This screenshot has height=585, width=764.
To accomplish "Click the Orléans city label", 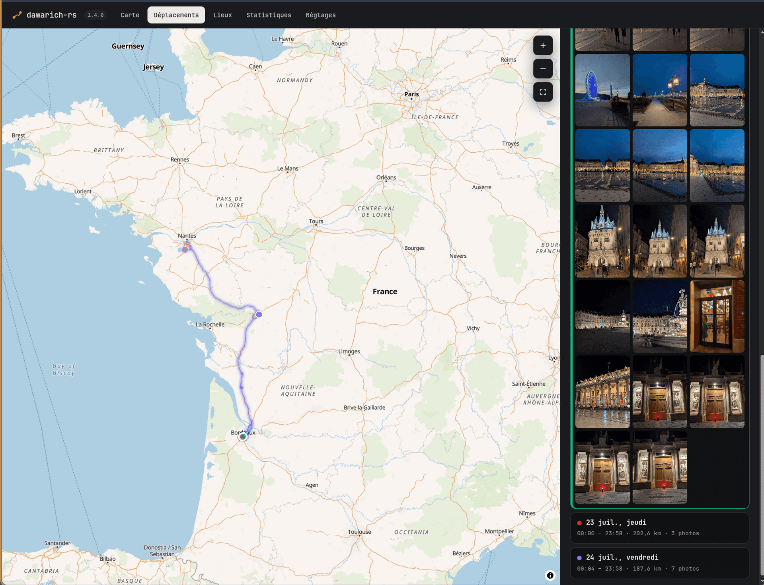I will click(386, 178).
